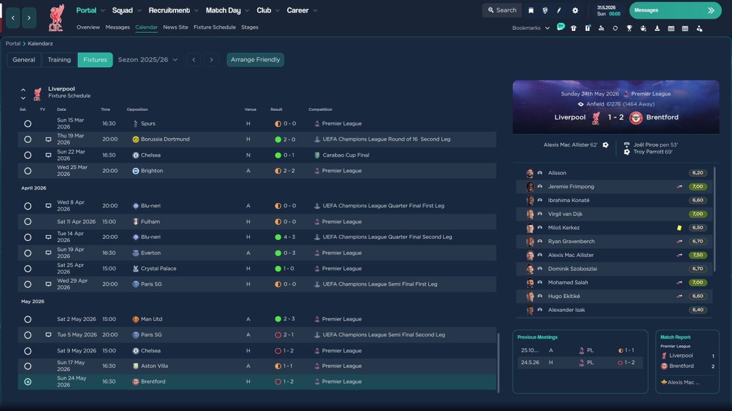Click the Carabao Cup Final competition icon
This screenshot has width=732, height=411.
point(317,155)
